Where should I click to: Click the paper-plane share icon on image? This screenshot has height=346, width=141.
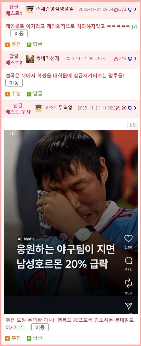tap(128, 306)
